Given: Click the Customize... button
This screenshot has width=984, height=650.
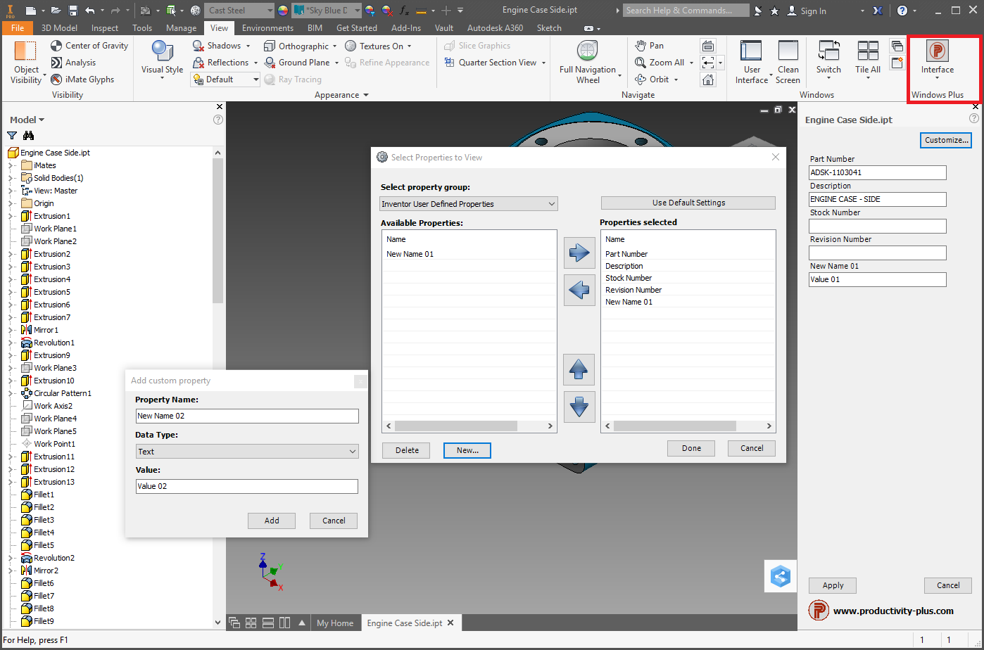Looking at the screenshot, I should click(946, 140).
